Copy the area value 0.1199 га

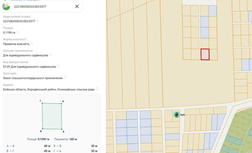click(x=18, y=32)
